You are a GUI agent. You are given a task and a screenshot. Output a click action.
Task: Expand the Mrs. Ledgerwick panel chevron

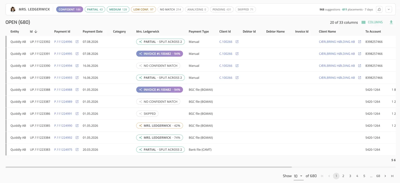389,9
